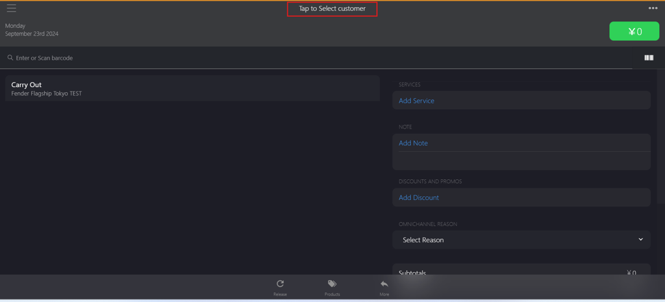This screenshot has width=665, height=302.
Task: Click the OMNICHANNEL REASON heading
Action: [428, 224]
